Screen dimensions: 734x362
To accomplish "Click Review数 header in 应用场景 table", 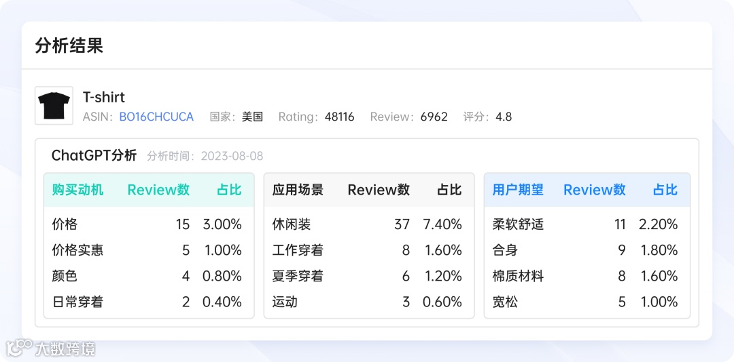I will click(379, 190).
